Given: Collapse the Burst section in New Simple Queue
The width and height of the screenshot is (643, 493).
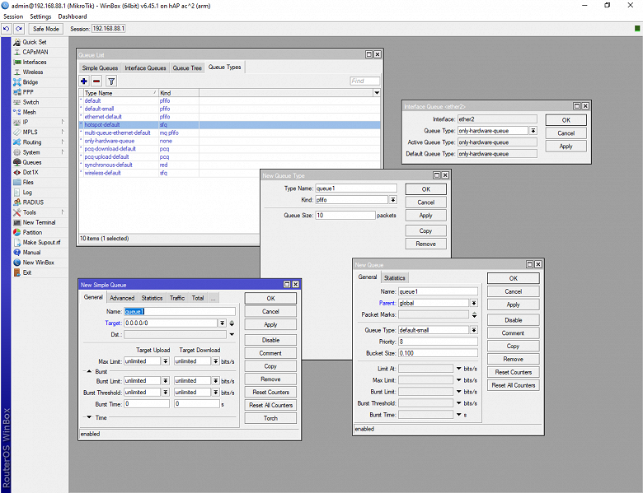Looking at the screenshot, I should coord(91,372).
